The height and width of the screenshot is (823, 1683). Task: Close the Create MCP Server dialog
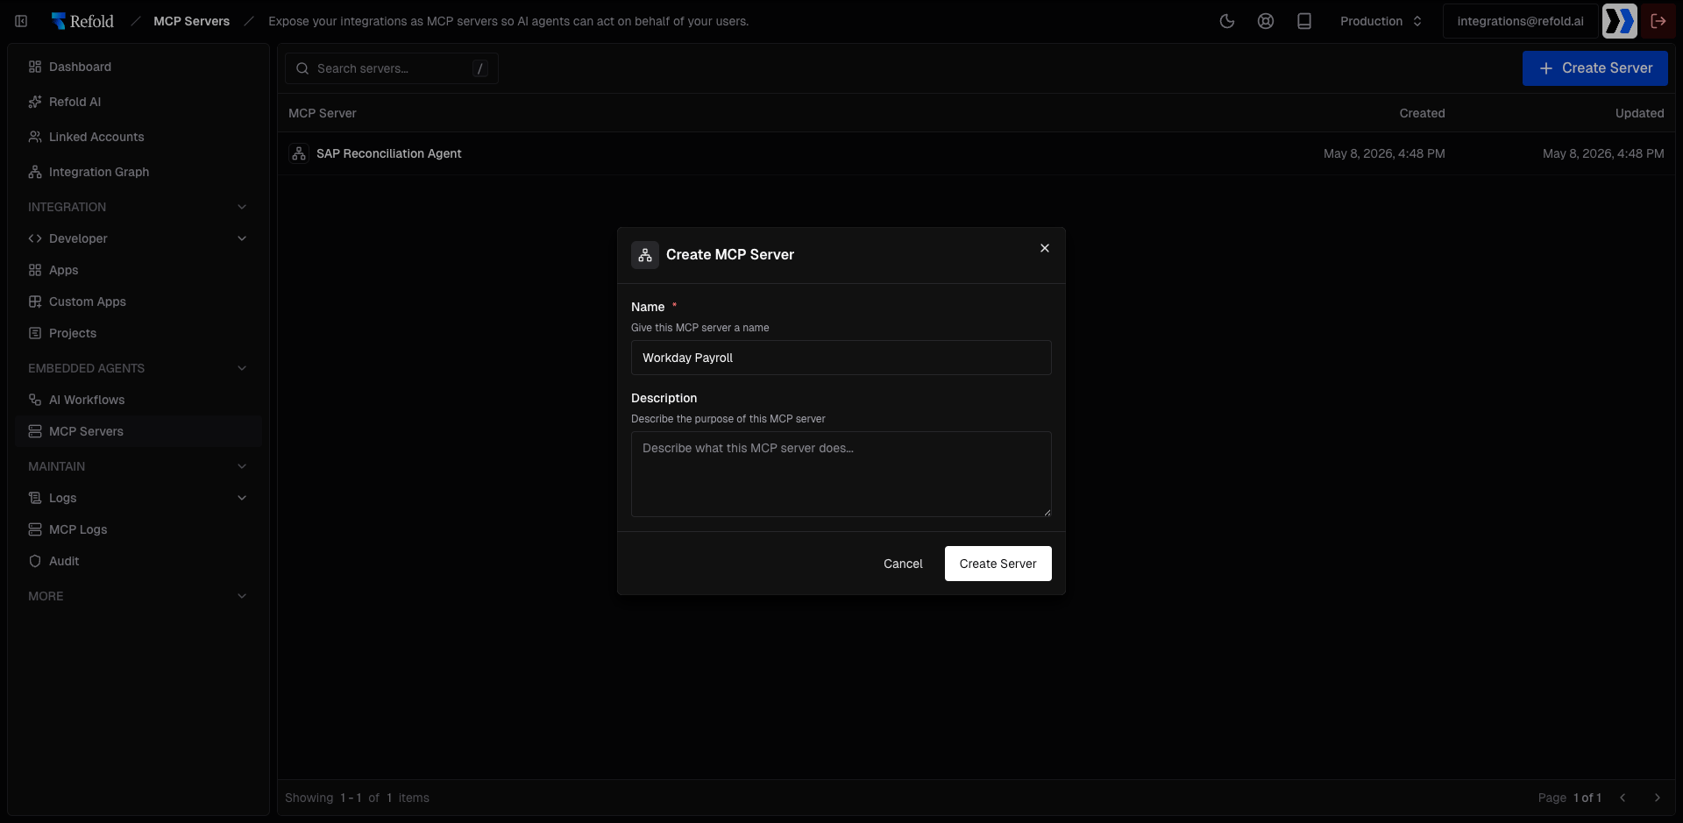[x=1045, y=248]
